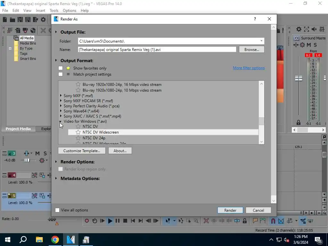Screen dimensions: 328x246
Task: Expand Sony XAVC / XAVC S format group
Action: (61, 116)
